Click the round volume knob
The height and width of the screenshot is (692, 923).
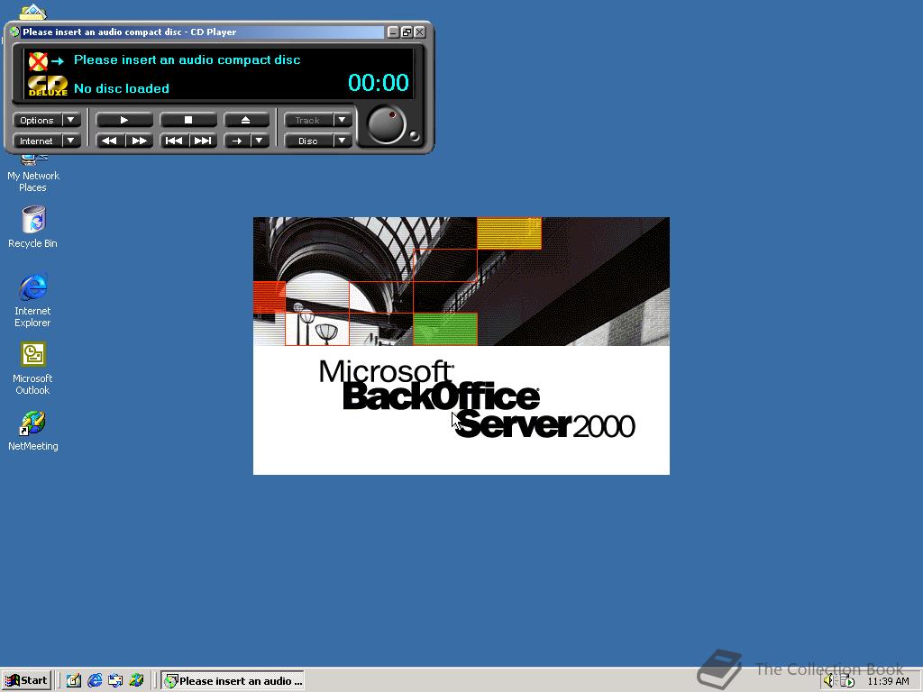386,124
